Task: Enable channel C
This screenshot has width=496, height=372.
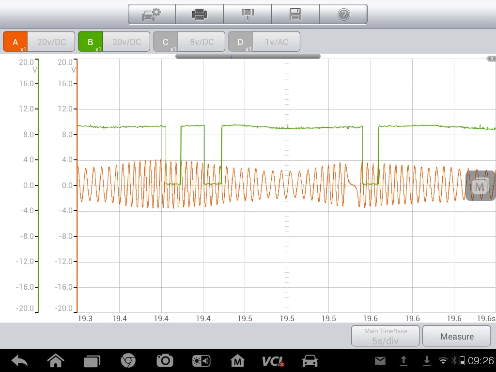Action: (166, 42)
